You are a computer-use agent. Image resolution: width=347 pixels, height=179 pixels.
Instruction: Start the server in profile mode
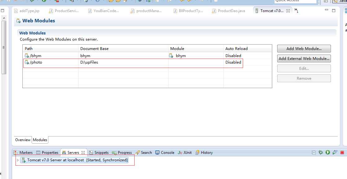[335, 152]
